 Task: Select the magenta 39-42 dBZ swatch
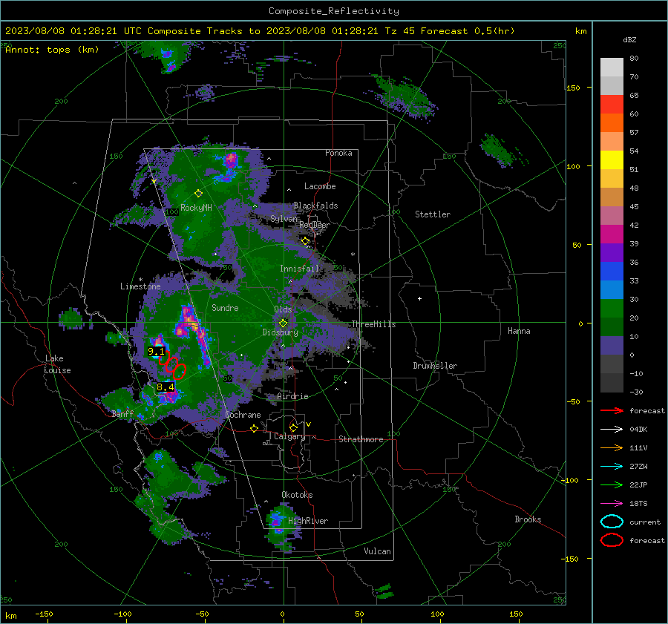click(612, 234)
